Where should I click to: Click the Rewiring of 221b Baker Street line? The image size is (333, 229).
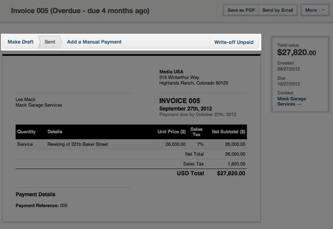(78, 144)
